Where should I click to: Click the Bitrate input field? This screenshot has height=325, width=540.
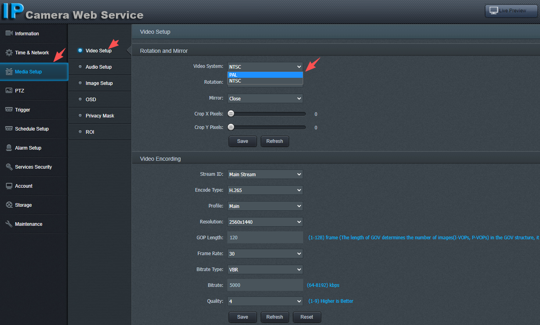click(265, 285)
